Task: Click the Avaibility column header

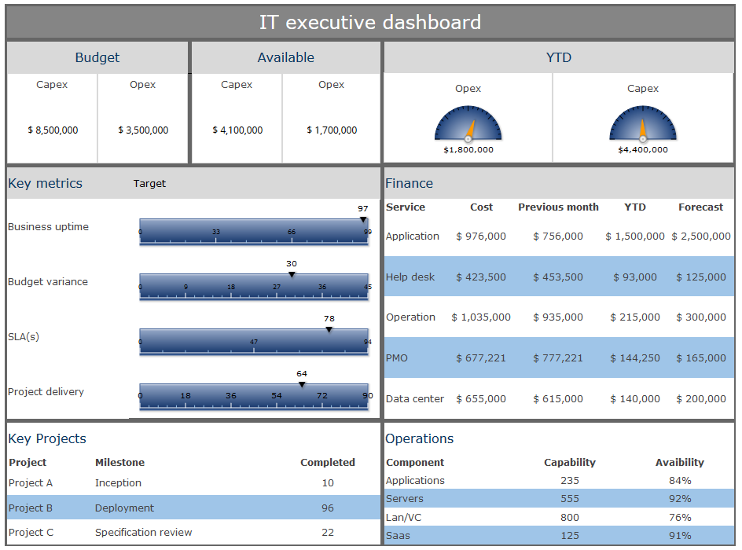Action: pyautogui.click(x=680, y=463)
